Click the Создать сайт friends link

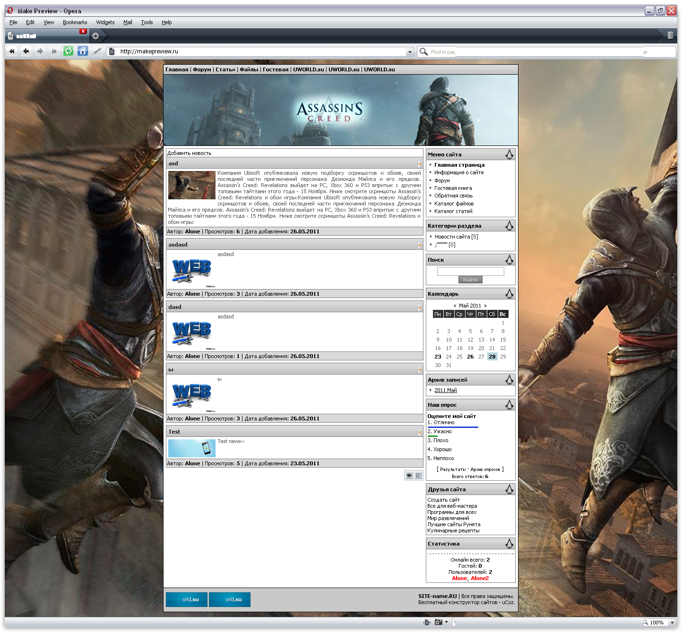click(x=443, y=500)
